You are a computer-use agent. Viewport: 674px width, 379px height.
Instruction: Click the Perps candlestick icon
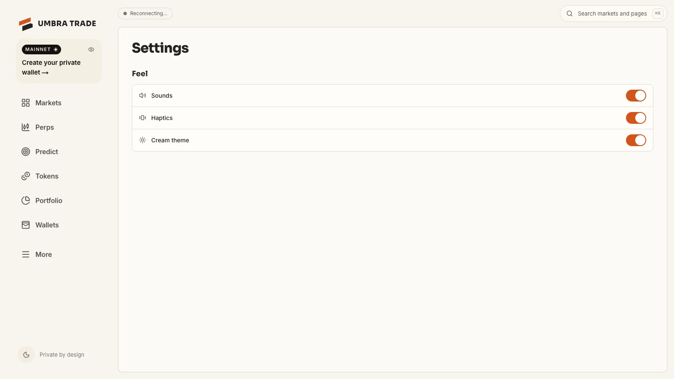[x=26, y=127]
